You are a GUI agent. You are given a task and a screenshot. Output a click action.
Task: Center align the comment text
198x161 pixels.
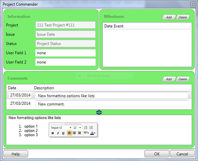[x=74, y=133]
